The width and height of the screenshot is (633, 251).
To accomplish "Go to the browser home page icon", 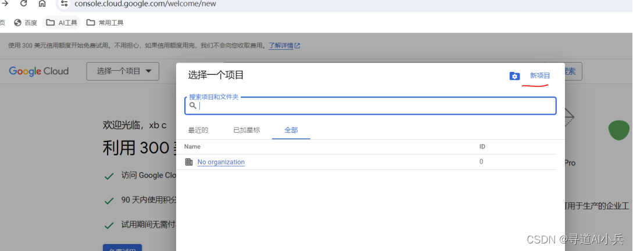I will 42,3.
